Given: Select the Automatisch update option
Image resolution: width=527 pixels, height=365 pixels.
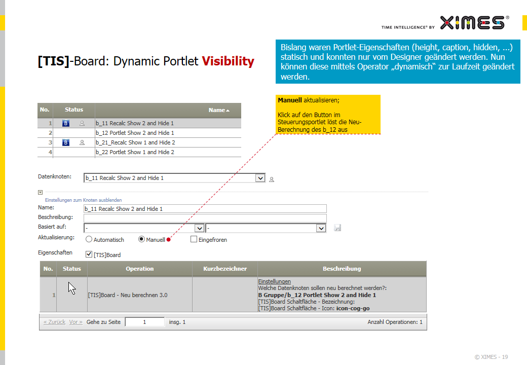Looking at the screenshot, I should coord(89,239).
